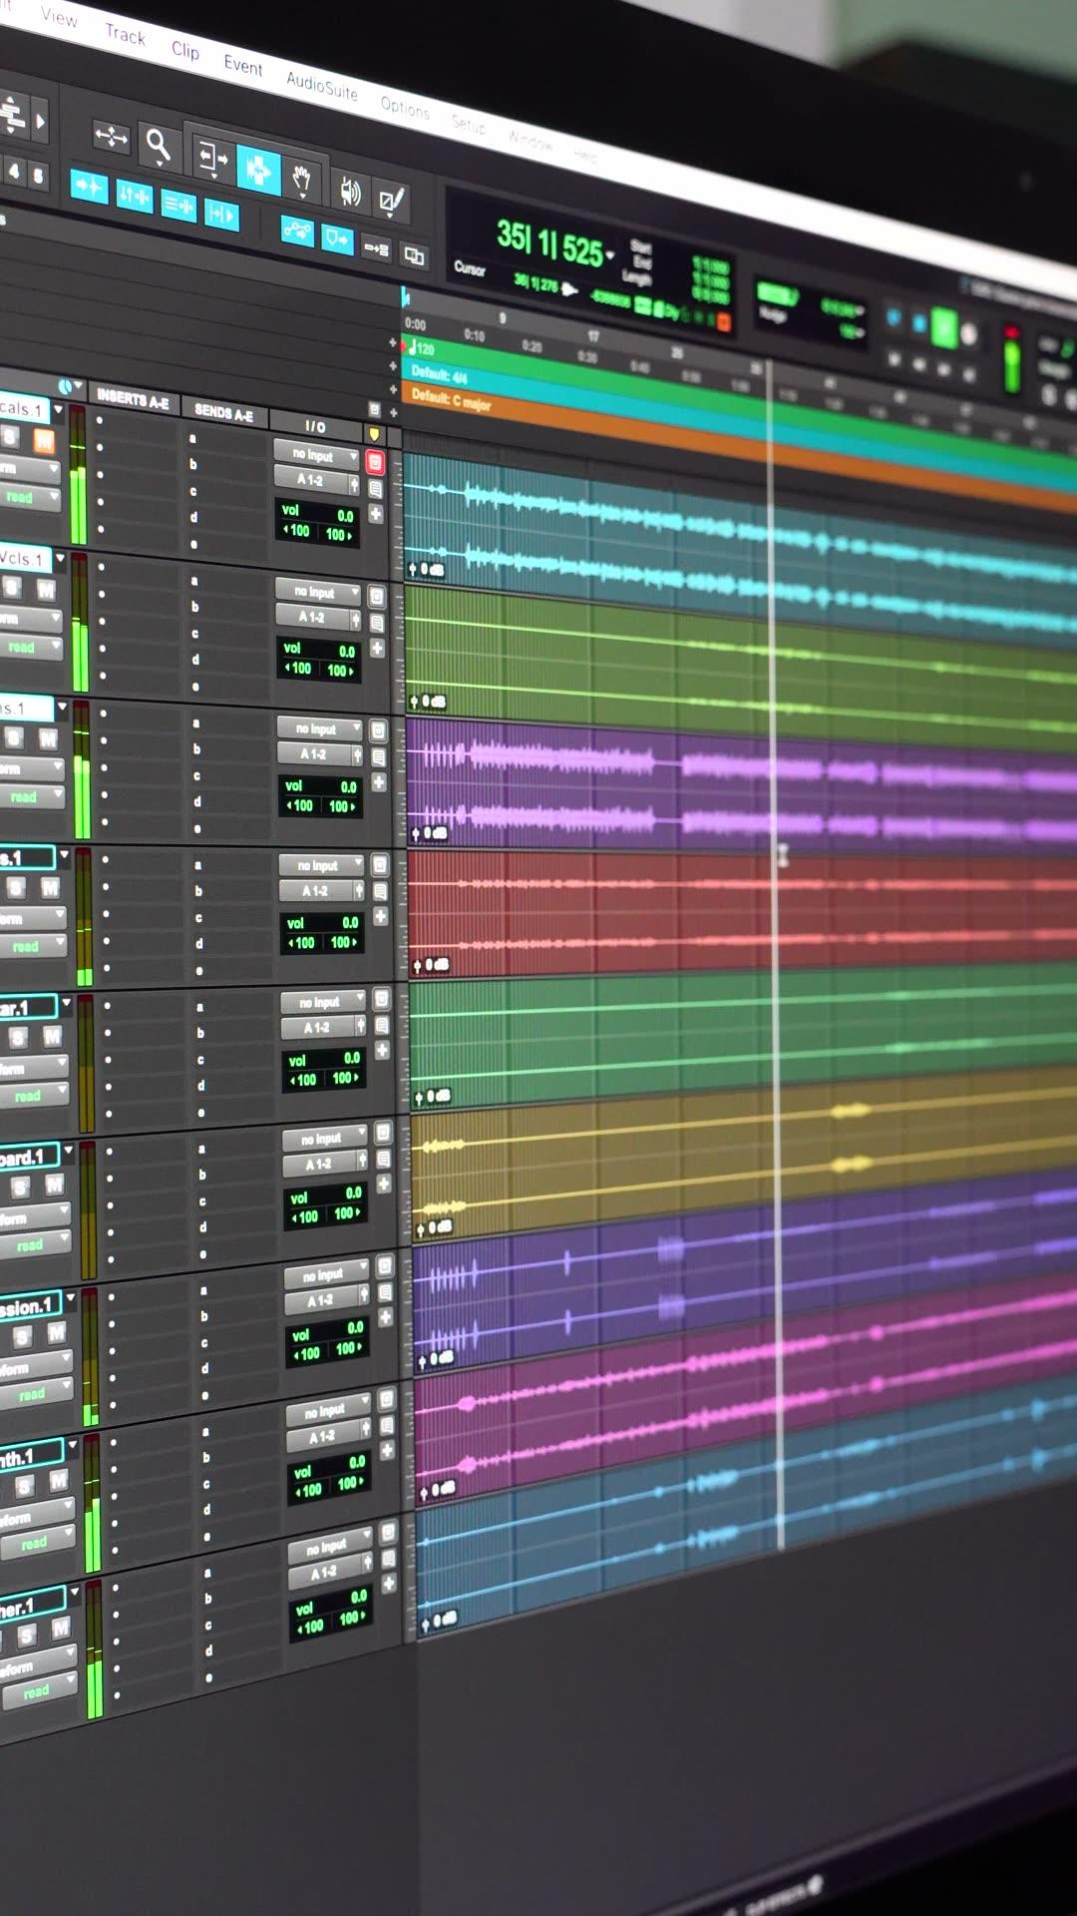1077x1916 pixels.
Task: Open the AudioSuite menu
Action: [322, 86]
